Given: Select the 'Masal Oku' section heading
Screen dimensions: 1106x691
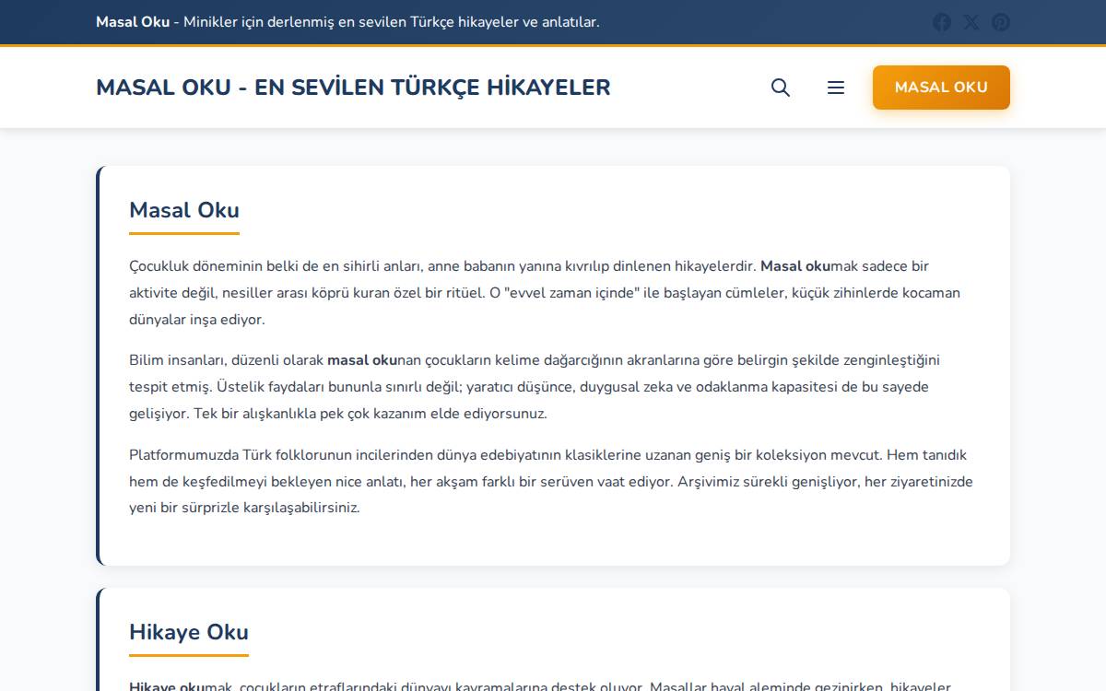Looking at the screenshot, I should 184,210.
